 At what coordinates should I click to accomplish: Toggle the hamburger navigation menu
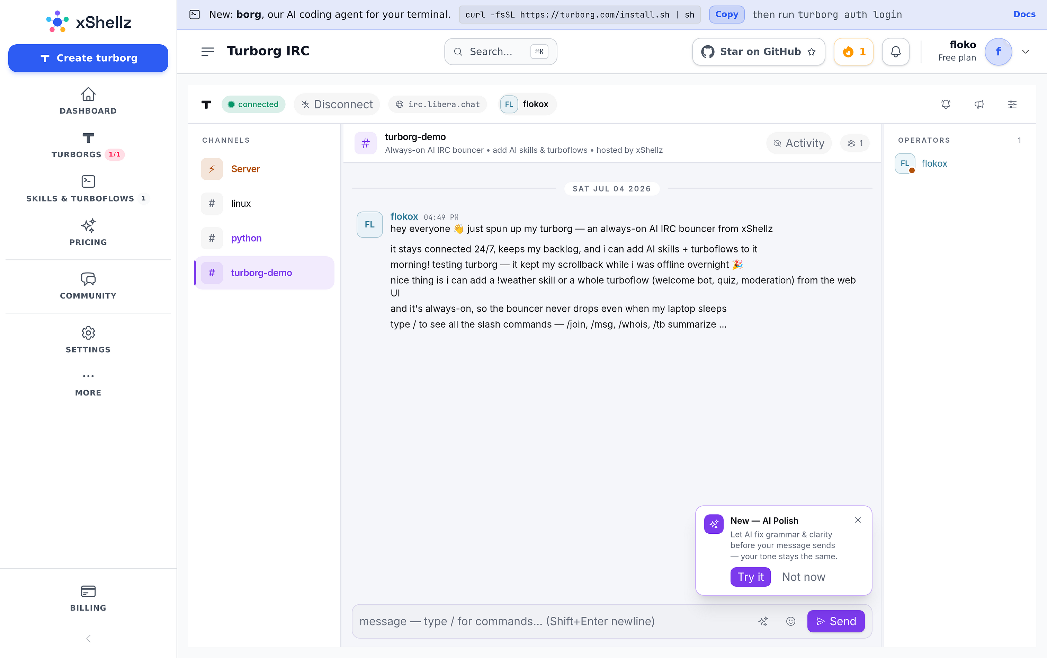[x=208, y=51]
